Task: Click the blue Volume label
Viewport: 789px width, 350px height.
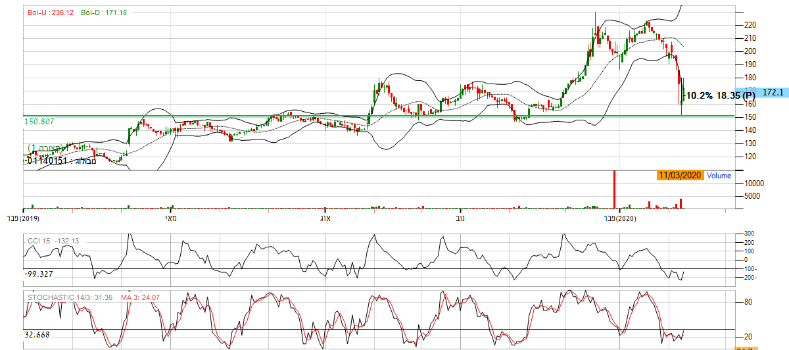Action: [x=719, y=176]
